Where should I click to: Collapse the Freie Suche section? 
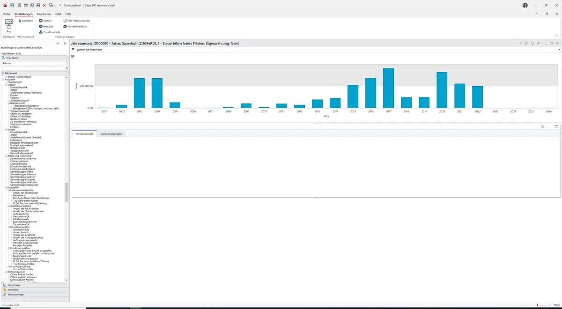(x=67, y=58)
